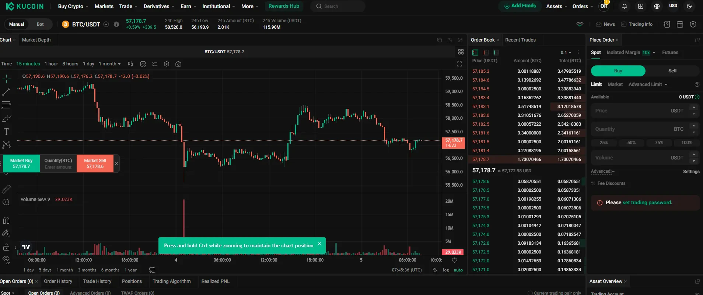Open the Fibonacci retracement tool group
Image resolution: width=703 pixels, height=295 pixels.
coord(6,105)
